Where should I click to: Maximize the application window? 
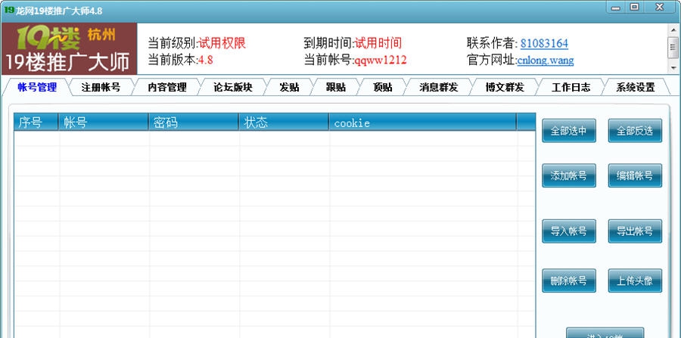(635, 8)
